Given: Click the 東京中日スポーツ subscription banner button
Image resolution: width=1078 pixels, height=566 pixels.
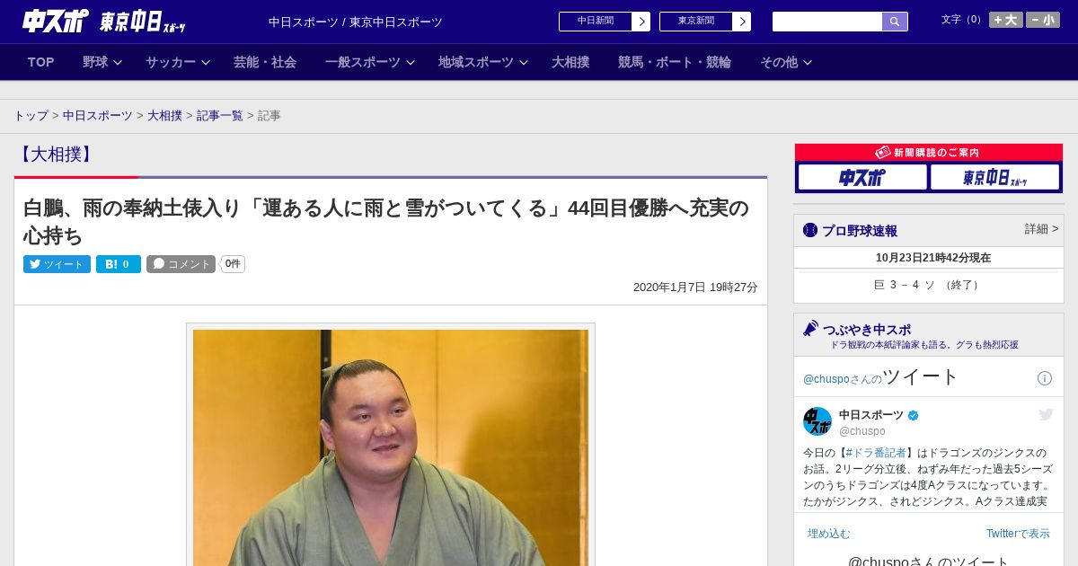Looking at the screenshot, I should (995, 177).
